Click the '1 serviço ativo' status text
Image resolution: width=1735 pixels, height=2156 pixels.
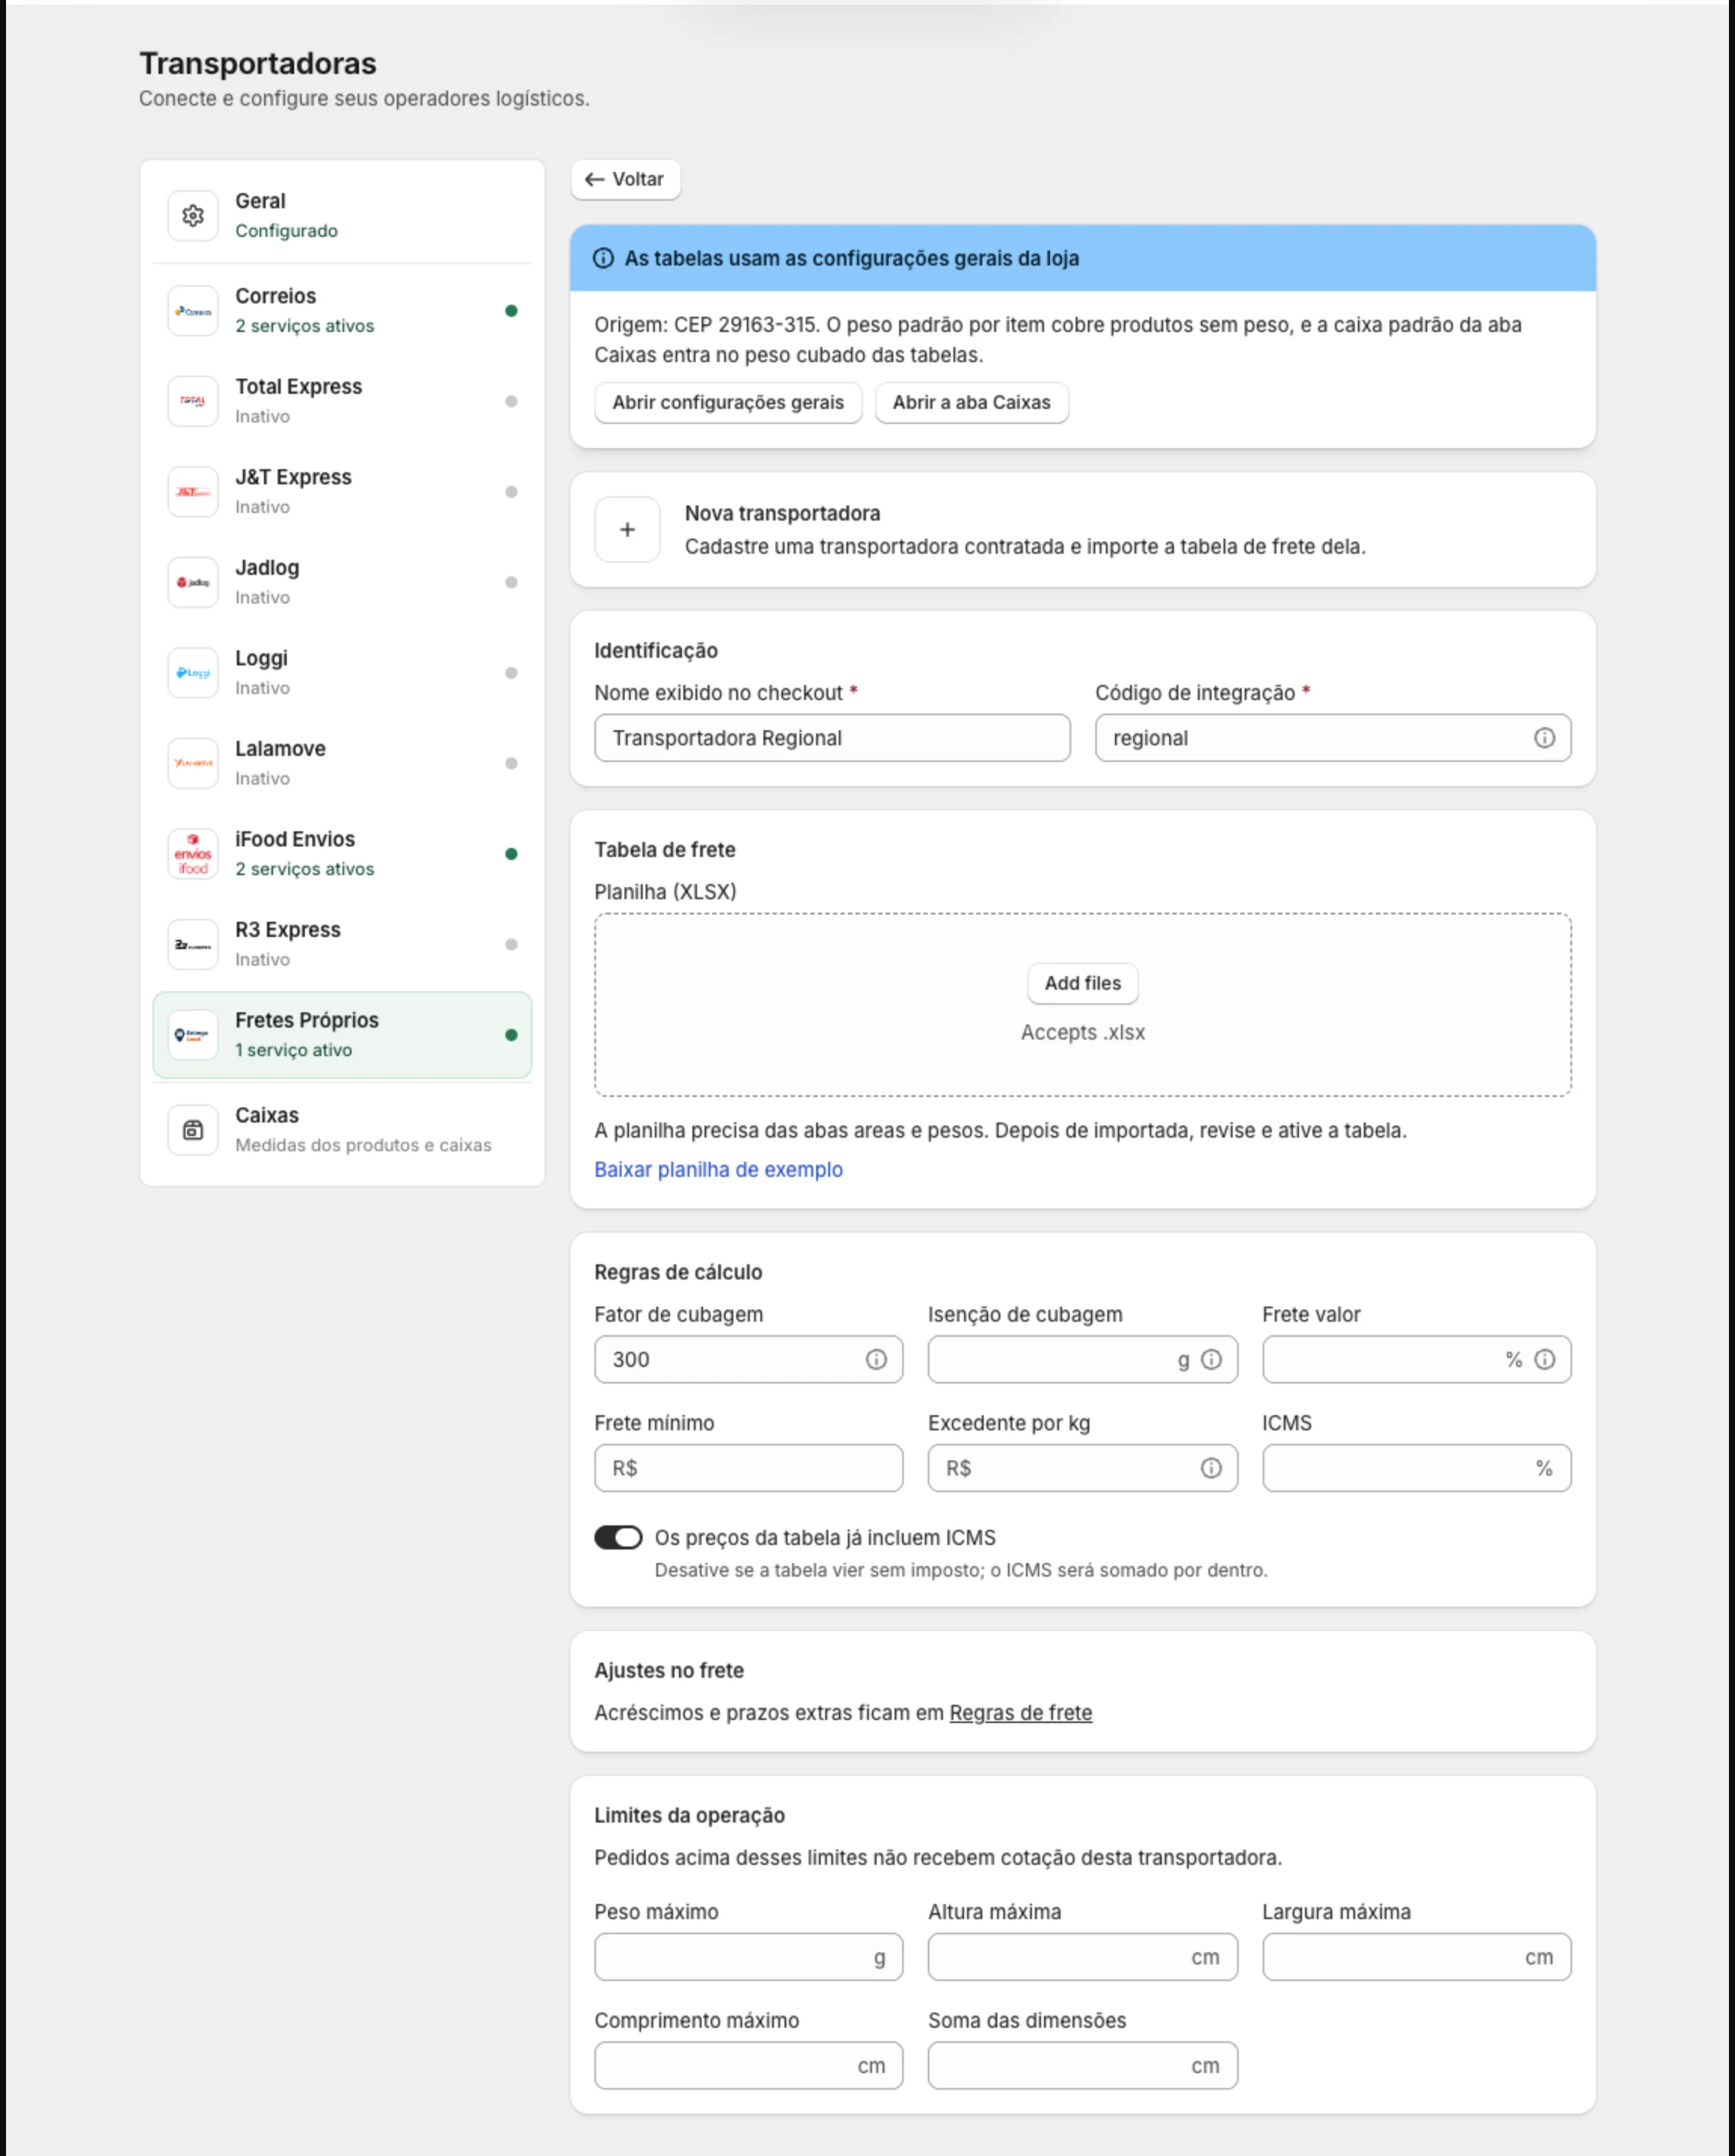pos(293,1050)
